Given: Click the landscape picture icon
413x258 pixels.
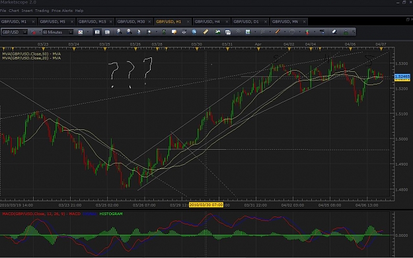Looking at the screenshot, I should tap(217, 32).
